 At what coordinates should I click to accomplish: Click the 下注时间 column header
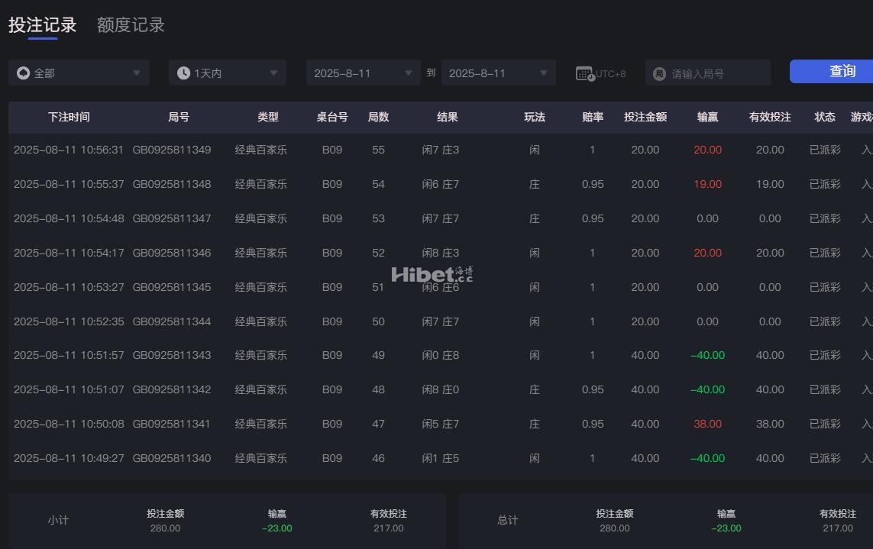click(x=69, y=117)
